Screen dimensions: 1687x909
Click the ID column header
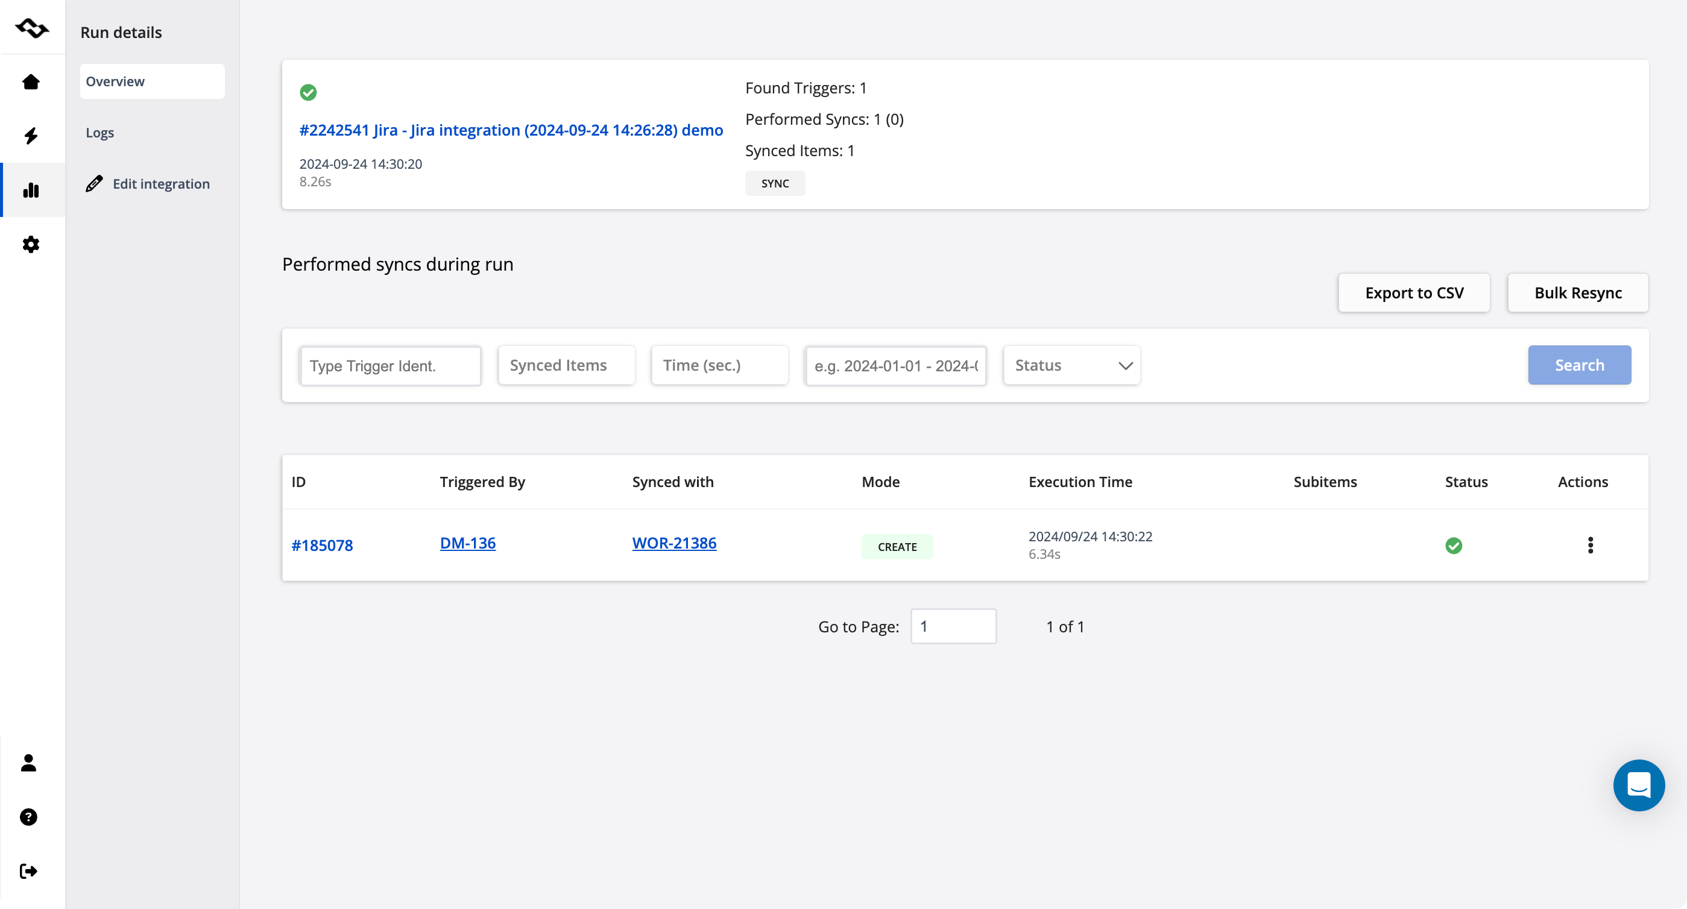click(x=298, y=482)
